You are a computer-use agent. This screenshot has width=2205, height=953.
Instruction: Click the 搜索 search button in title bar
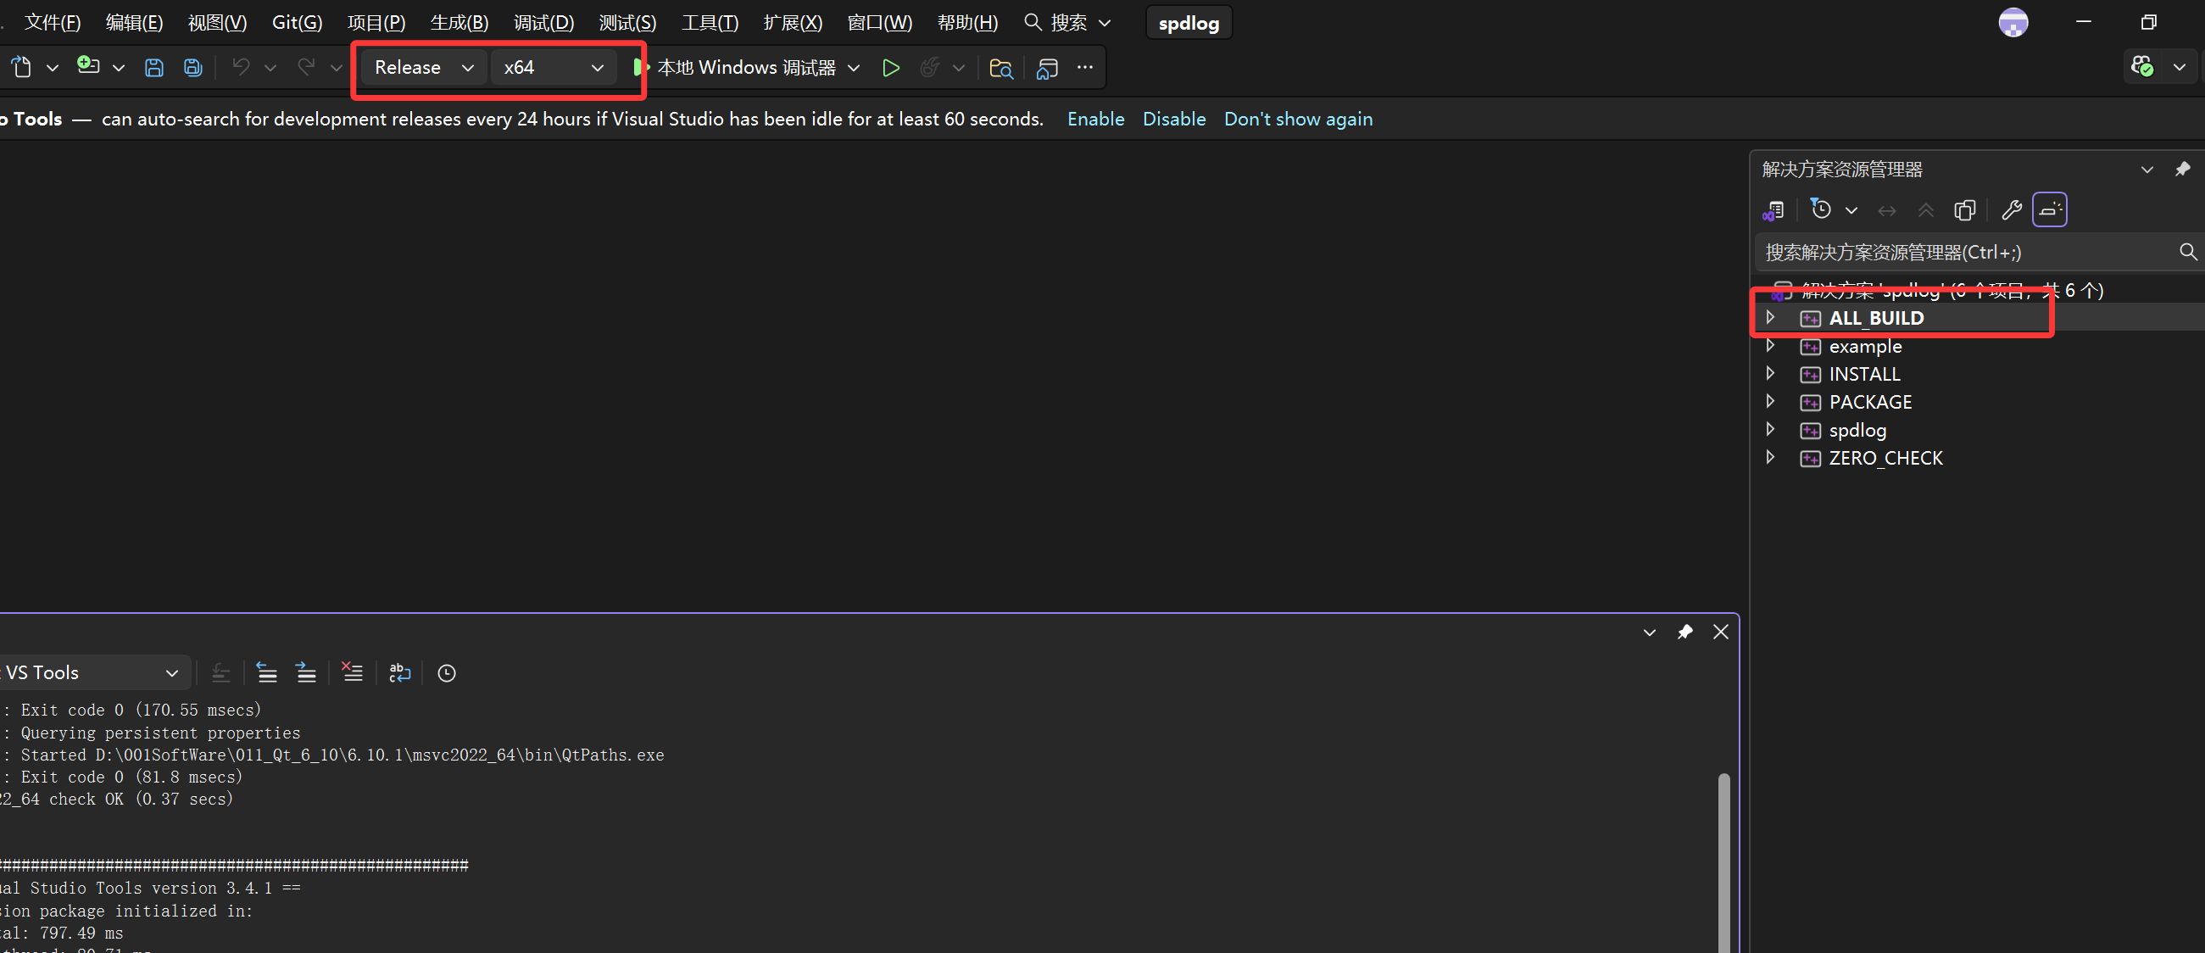click(1067, 22)
